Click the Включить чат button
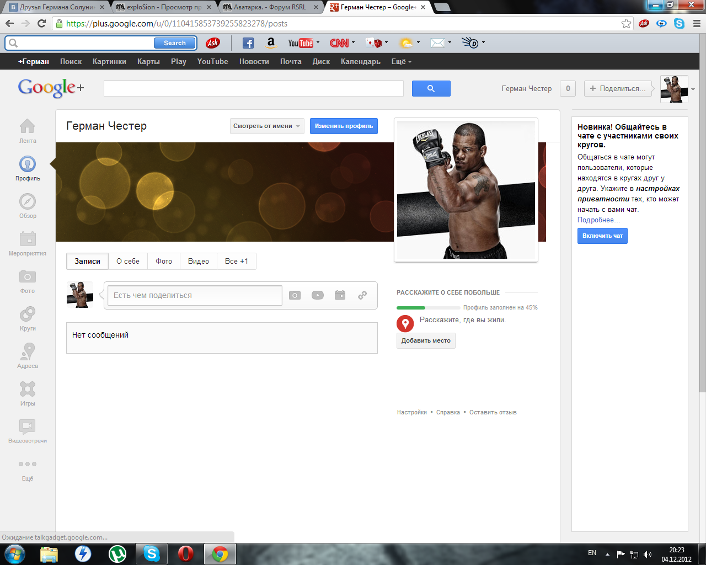The image size is (706, 565). tap(602, 236)
